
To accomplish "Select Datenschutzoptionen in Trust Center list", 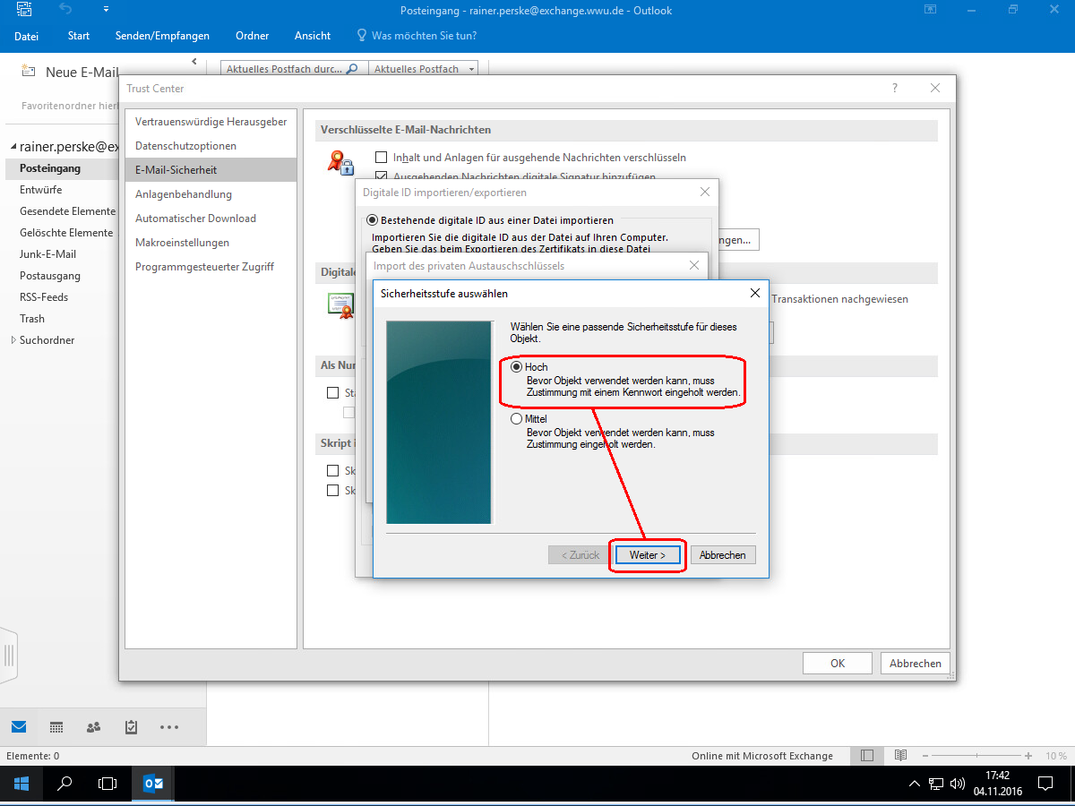I will [x=185, y=146].
